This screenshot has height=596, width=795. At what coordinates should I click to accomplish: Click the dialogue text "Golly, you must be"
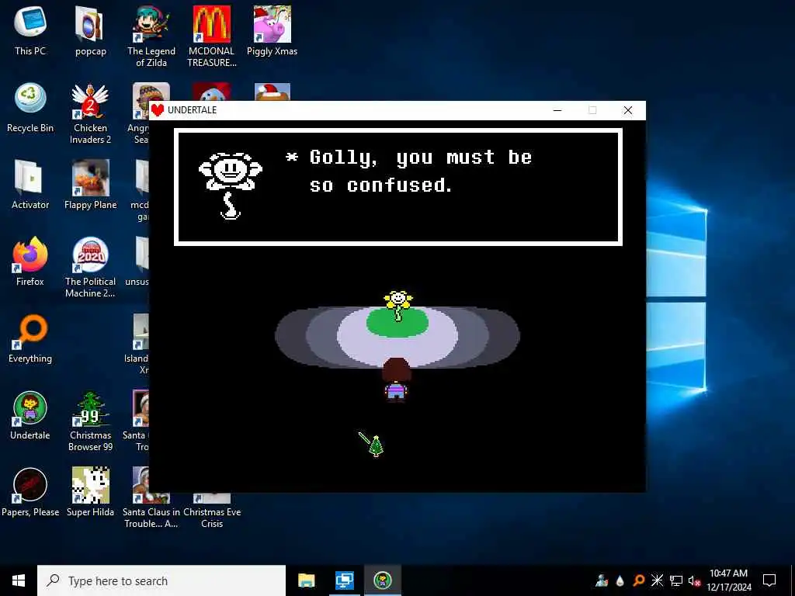tap(421, 158)
